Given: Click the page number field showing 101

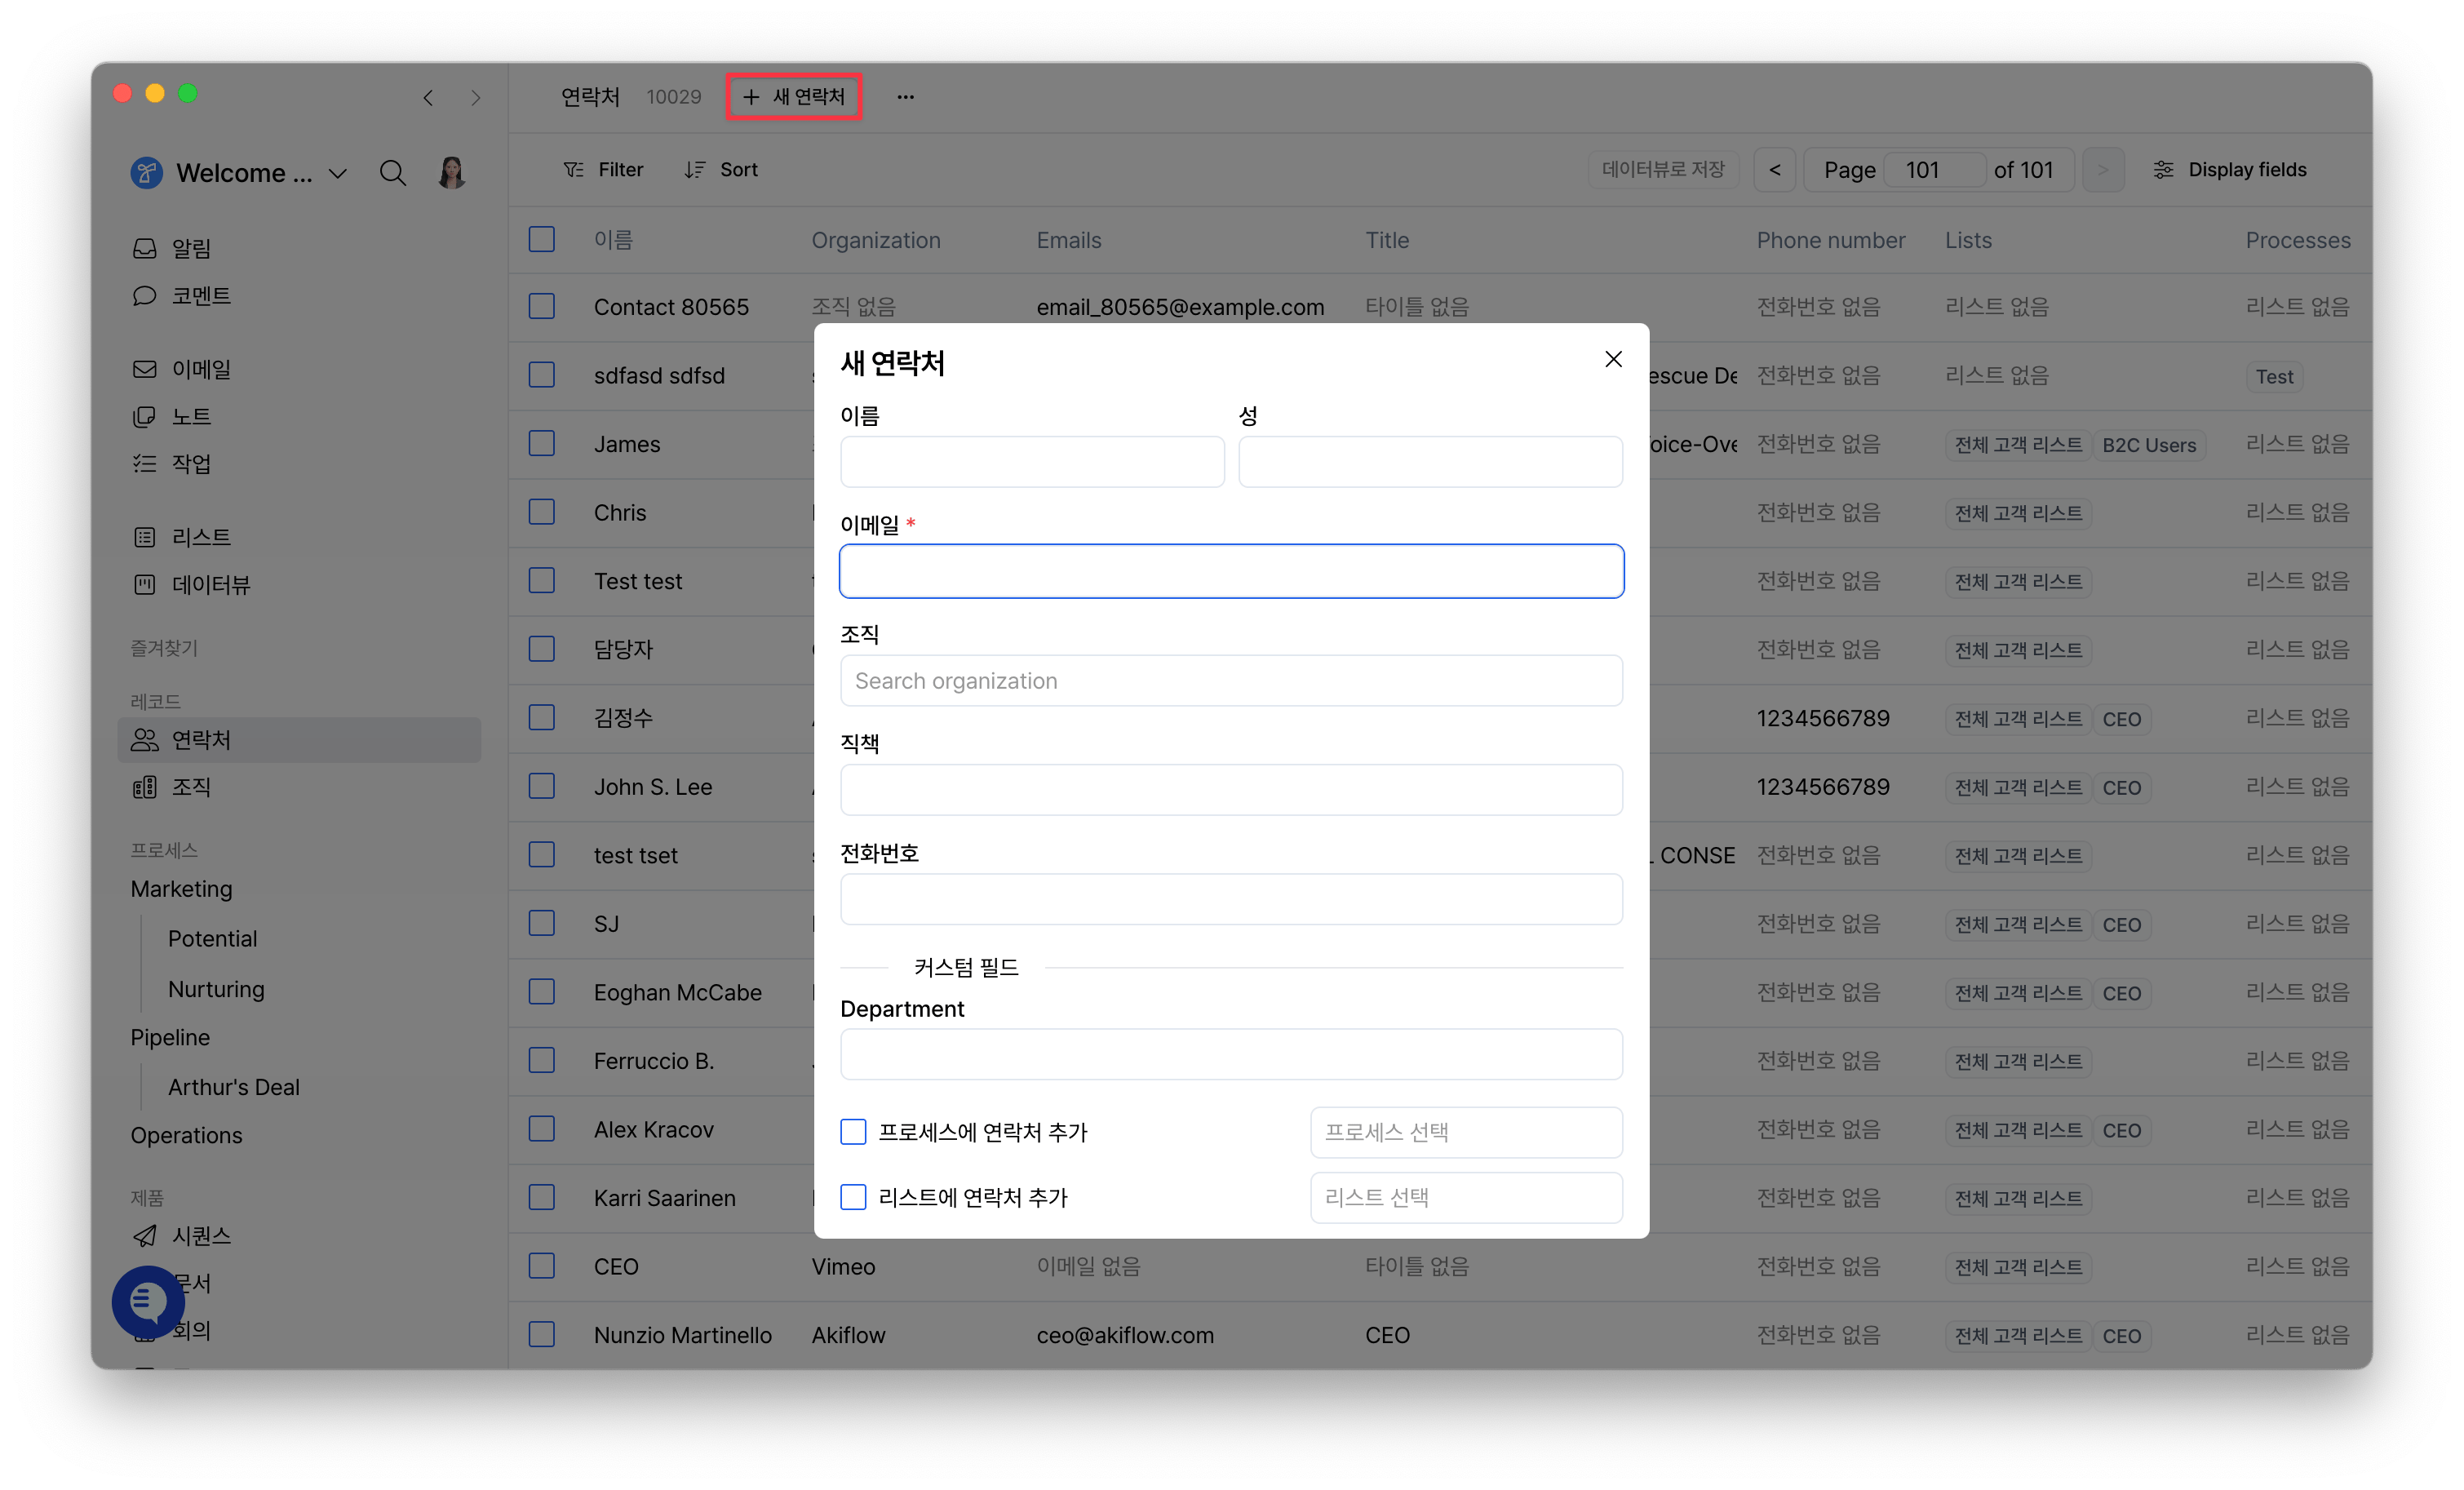Looking at the screenshot, I should coord(1934,169).
